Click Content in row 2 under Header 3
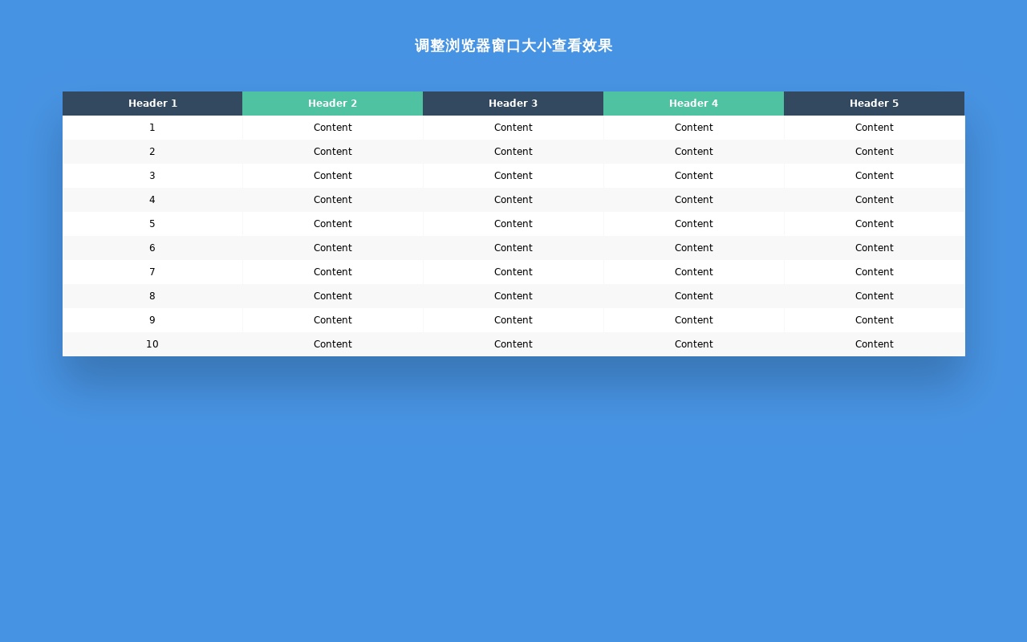 pos(513,152)
